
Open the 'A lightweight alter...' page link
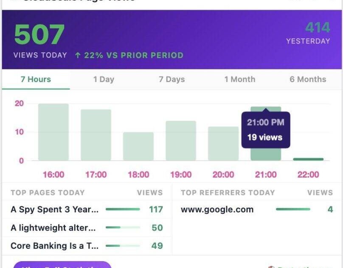pos(53,228)
